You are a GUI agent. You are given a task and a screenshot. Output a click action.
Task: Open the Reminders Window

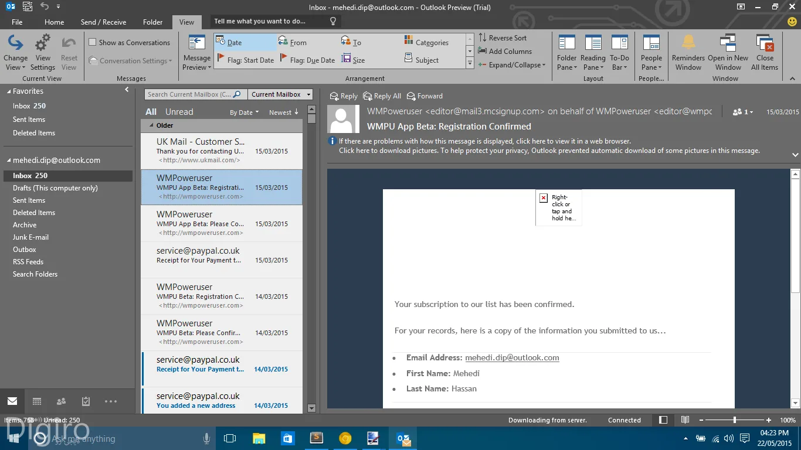688,53
